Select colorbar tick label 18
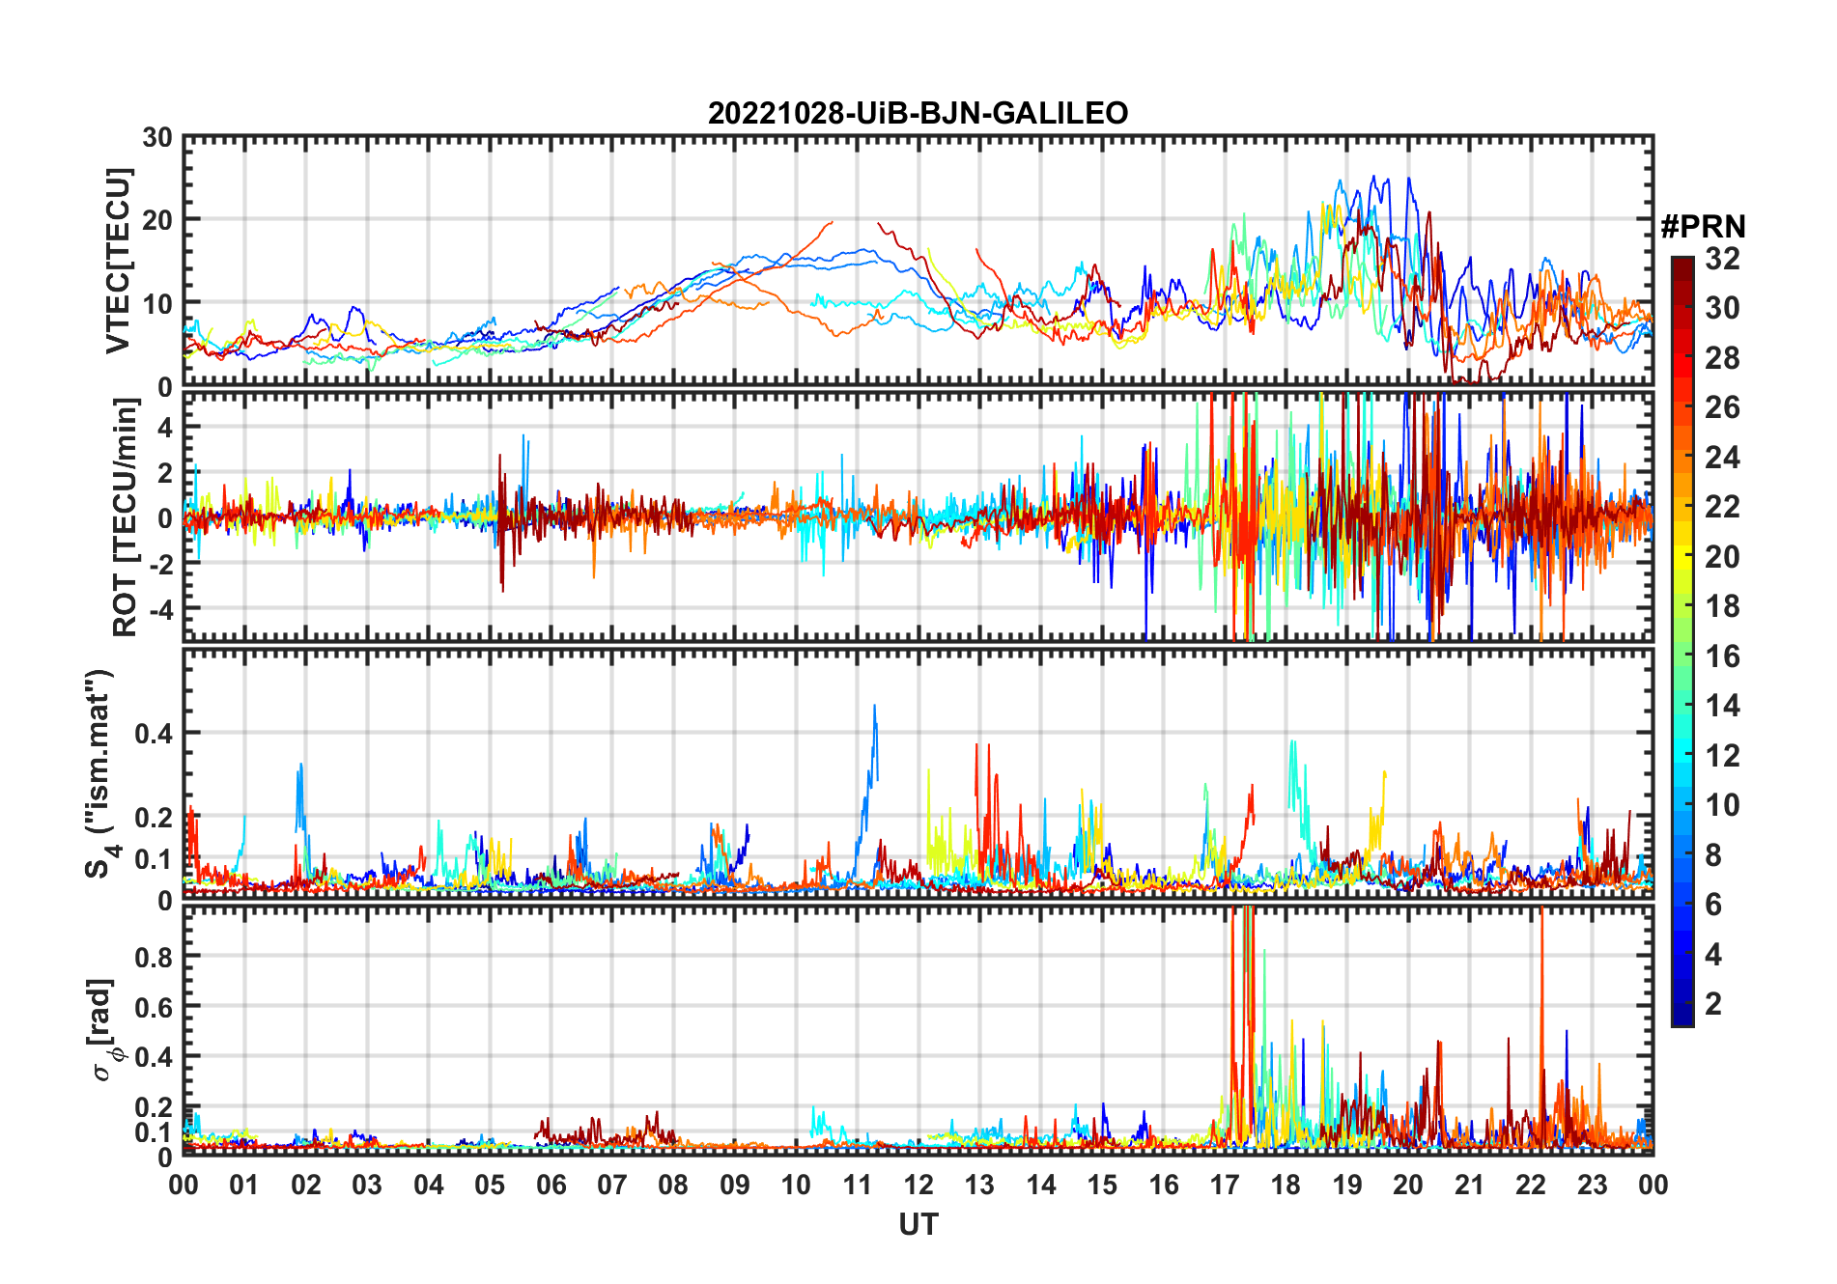This screenshot has height=1284, width=1837. coord(1722,606)
